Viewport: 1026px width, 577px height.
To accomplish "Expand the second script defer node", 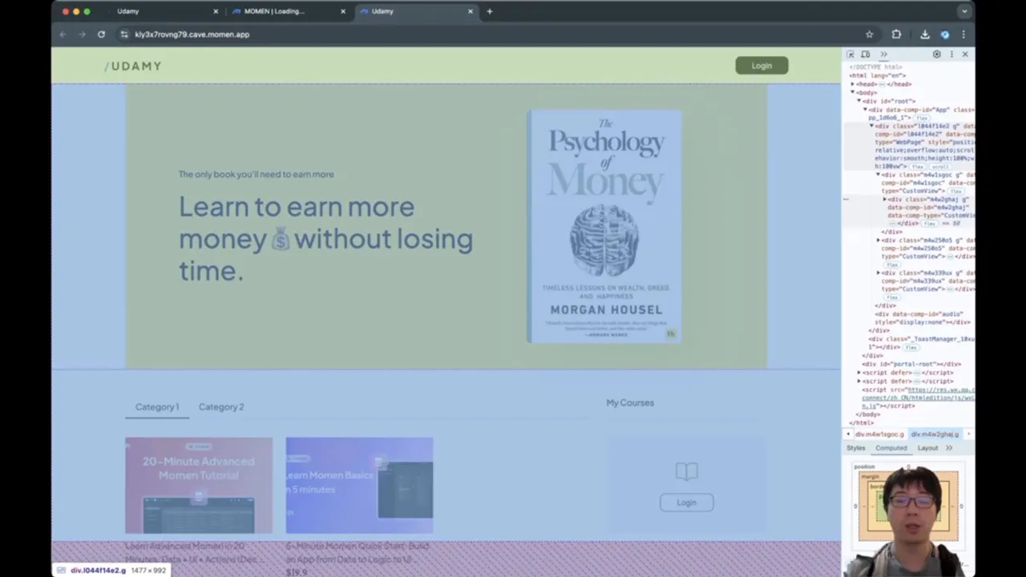I will coord(859,381).
